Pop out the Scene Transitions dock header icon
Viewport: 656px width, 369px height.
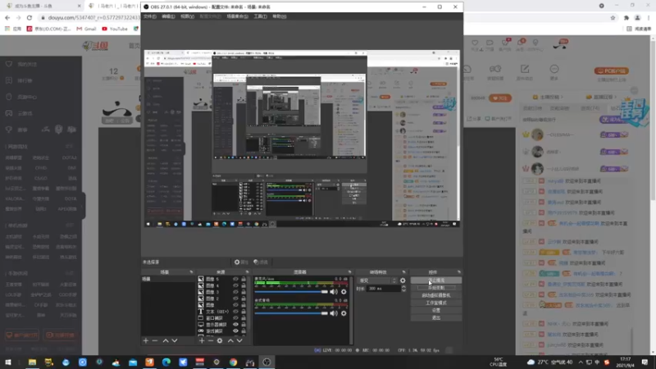403,272
